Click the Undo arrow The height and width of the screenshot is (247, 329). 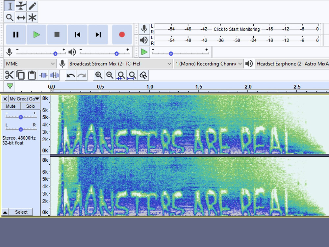pos(70,75)
